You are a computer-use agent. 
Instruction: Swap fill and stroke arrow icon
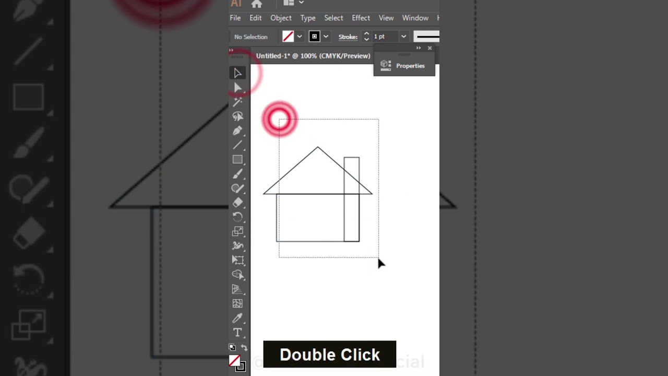[x=244, y=347]
